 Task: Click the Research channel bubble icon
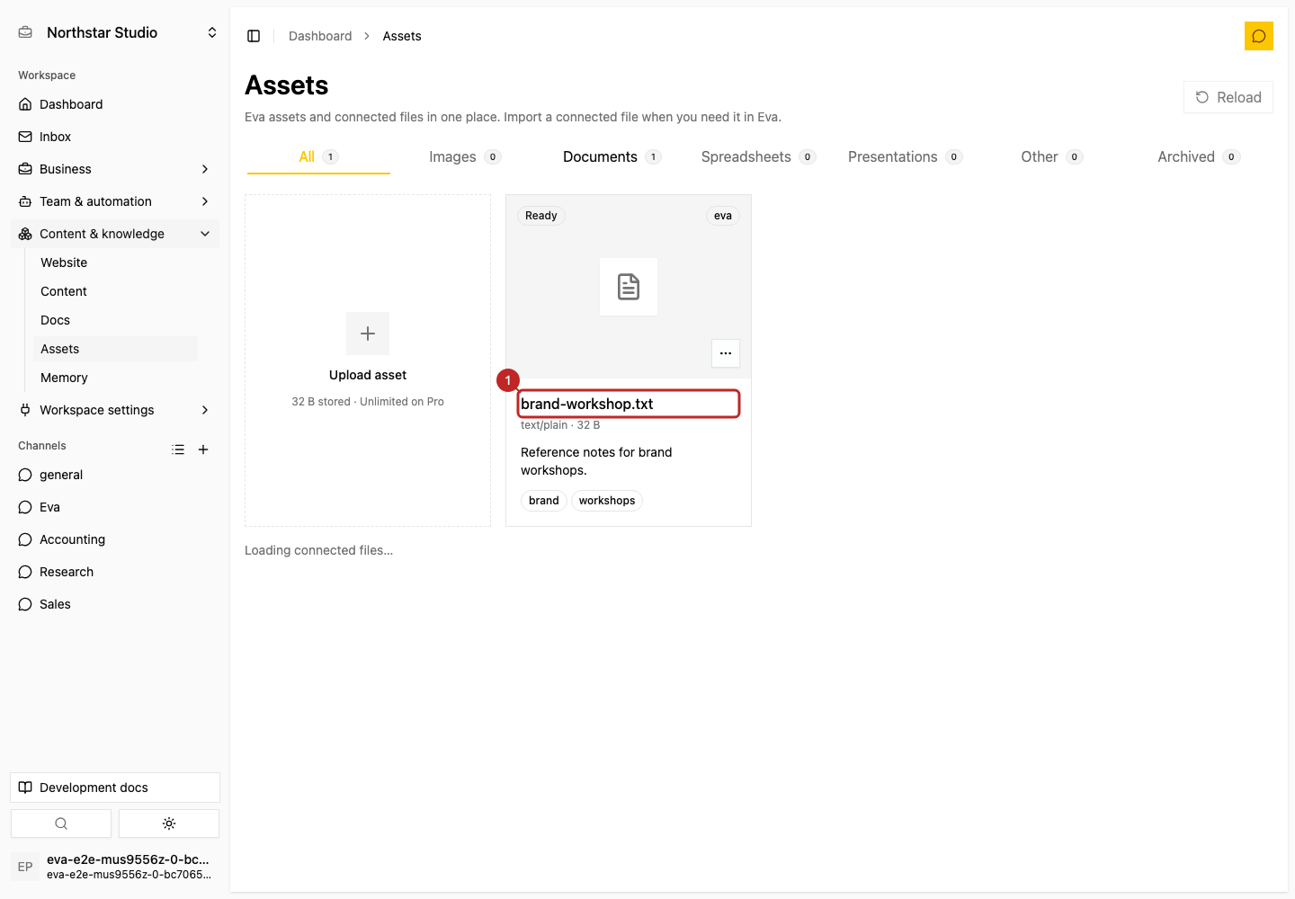(x=25, y=572)
